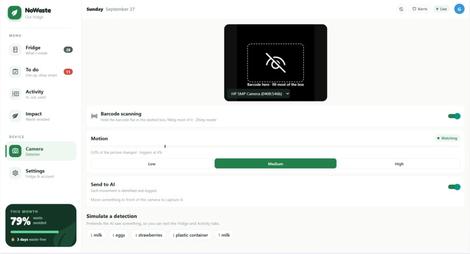This screenshot has height=254, width=470.
Task: Click the Settings gear icon
Action: [15, 173]
